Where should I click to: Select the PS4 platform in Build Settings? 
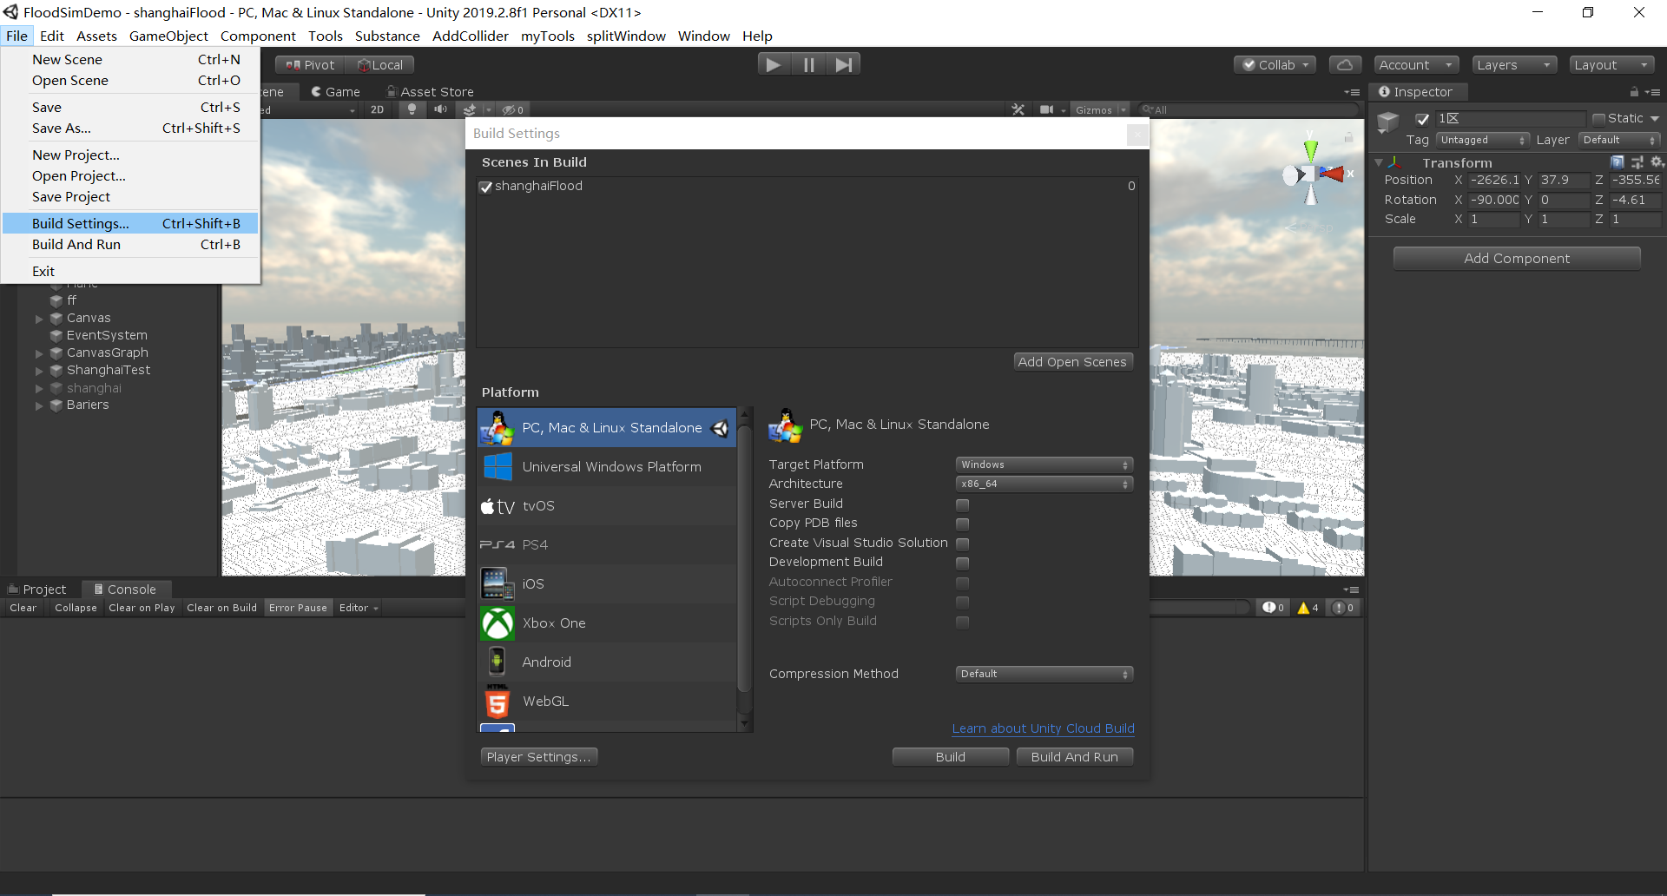(x=607, y=544)
